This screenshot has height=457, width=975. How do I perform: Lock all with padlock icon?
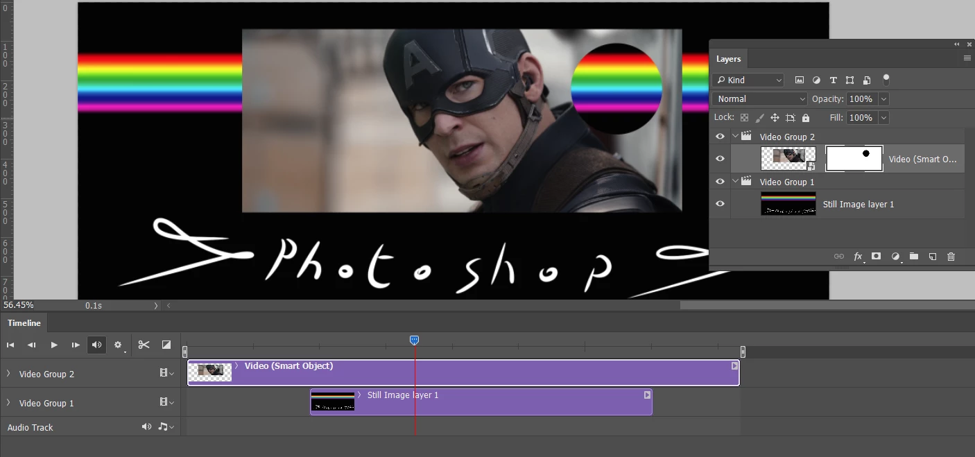click(x=806, y=118)
